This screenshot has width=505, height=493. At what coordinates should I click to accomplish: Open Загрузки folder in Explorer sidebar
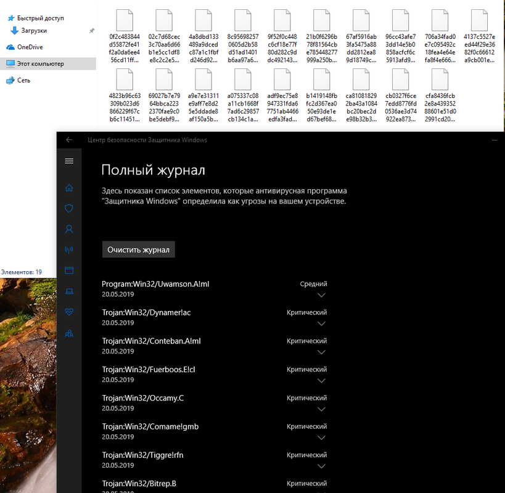click(x=30, y=31)
